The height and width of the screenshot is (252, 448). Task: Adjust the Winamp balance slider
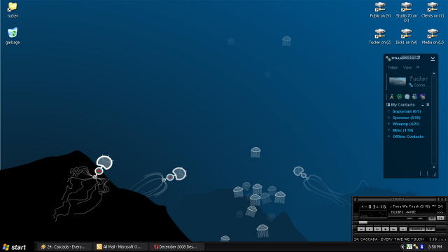tap(420, 218)
